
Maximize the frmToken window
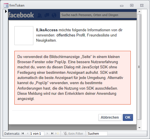tap(132, 5)
